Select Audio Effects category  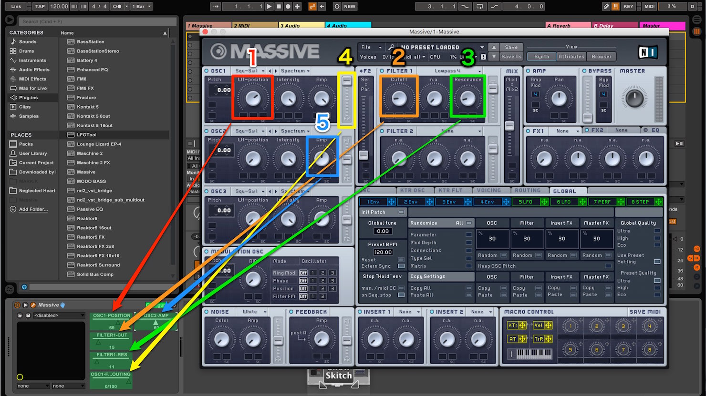coord(34,70)
